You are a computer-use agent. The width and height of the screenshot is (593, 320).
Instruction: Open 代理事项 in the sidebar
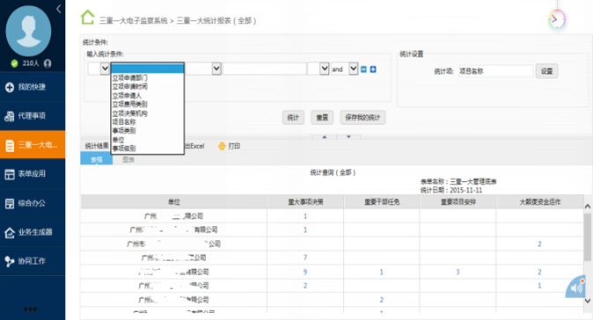[x=33, y=116]
